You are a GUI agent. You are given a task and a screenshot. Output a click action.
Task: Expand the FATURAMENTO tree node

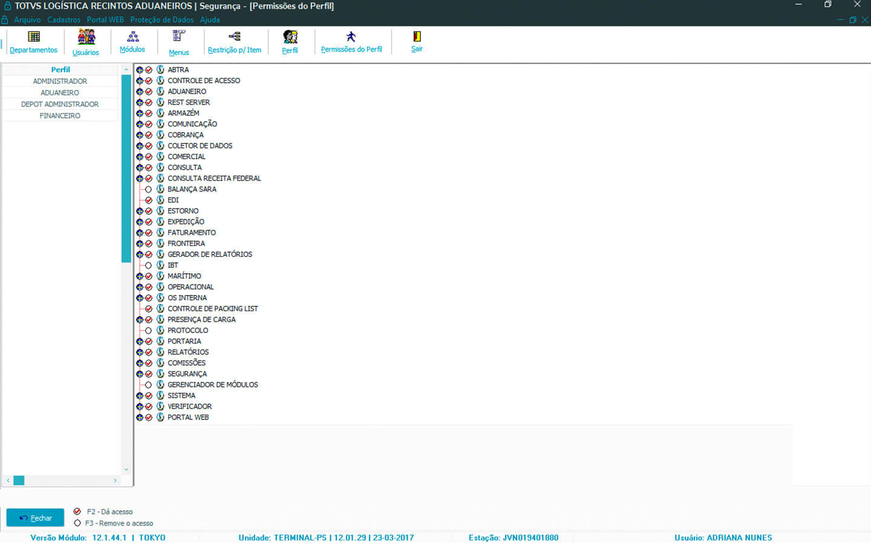click(x=140, y=233)
